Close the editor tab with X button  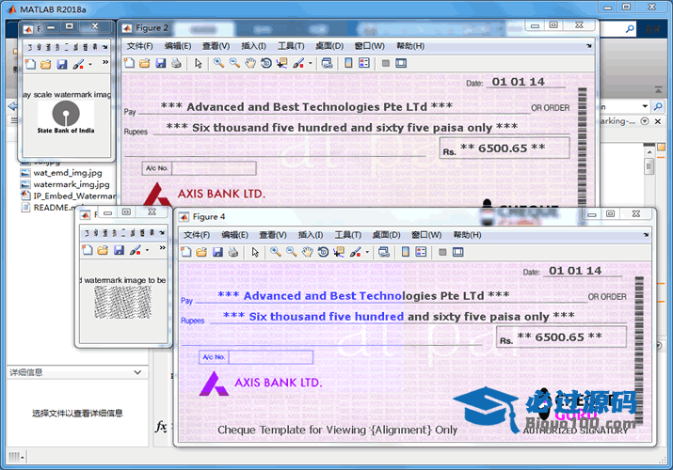658,121
